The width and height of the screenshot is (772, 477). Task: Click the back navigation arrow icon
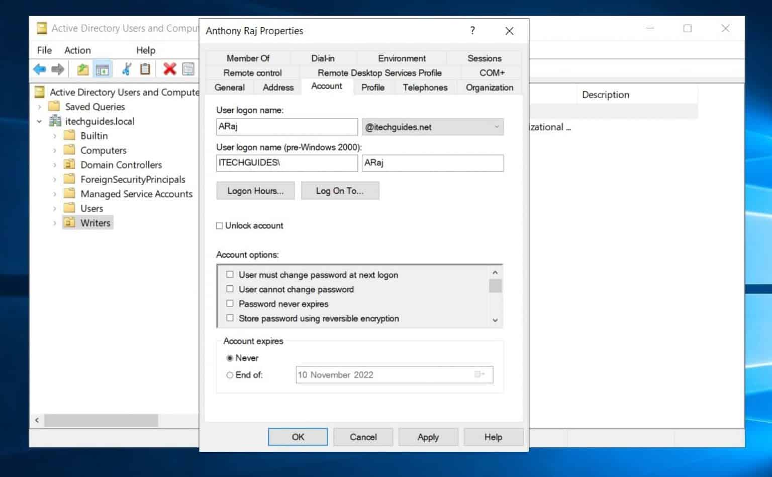(40, 69)
